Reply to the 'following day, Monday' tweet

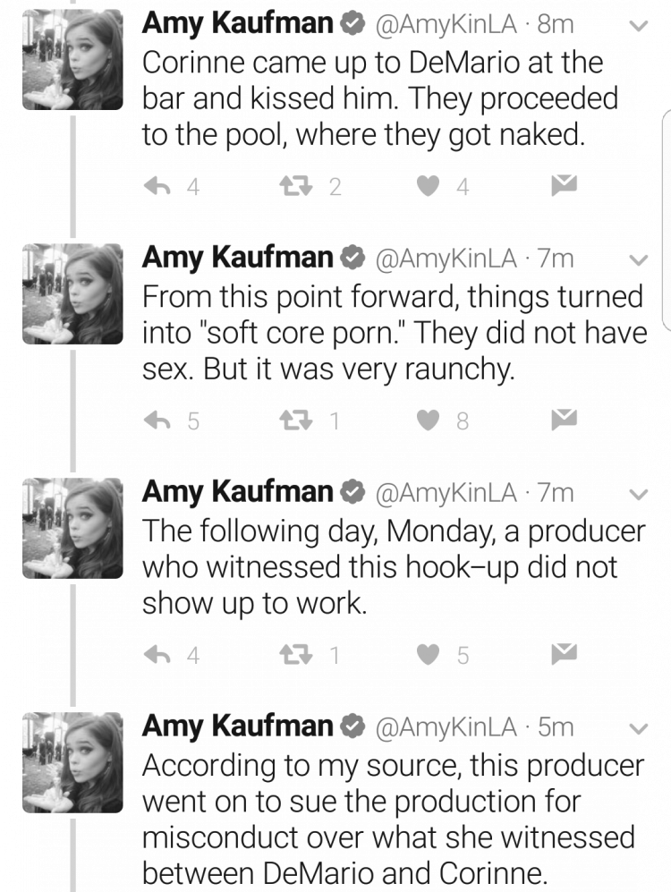click(157, 655)
